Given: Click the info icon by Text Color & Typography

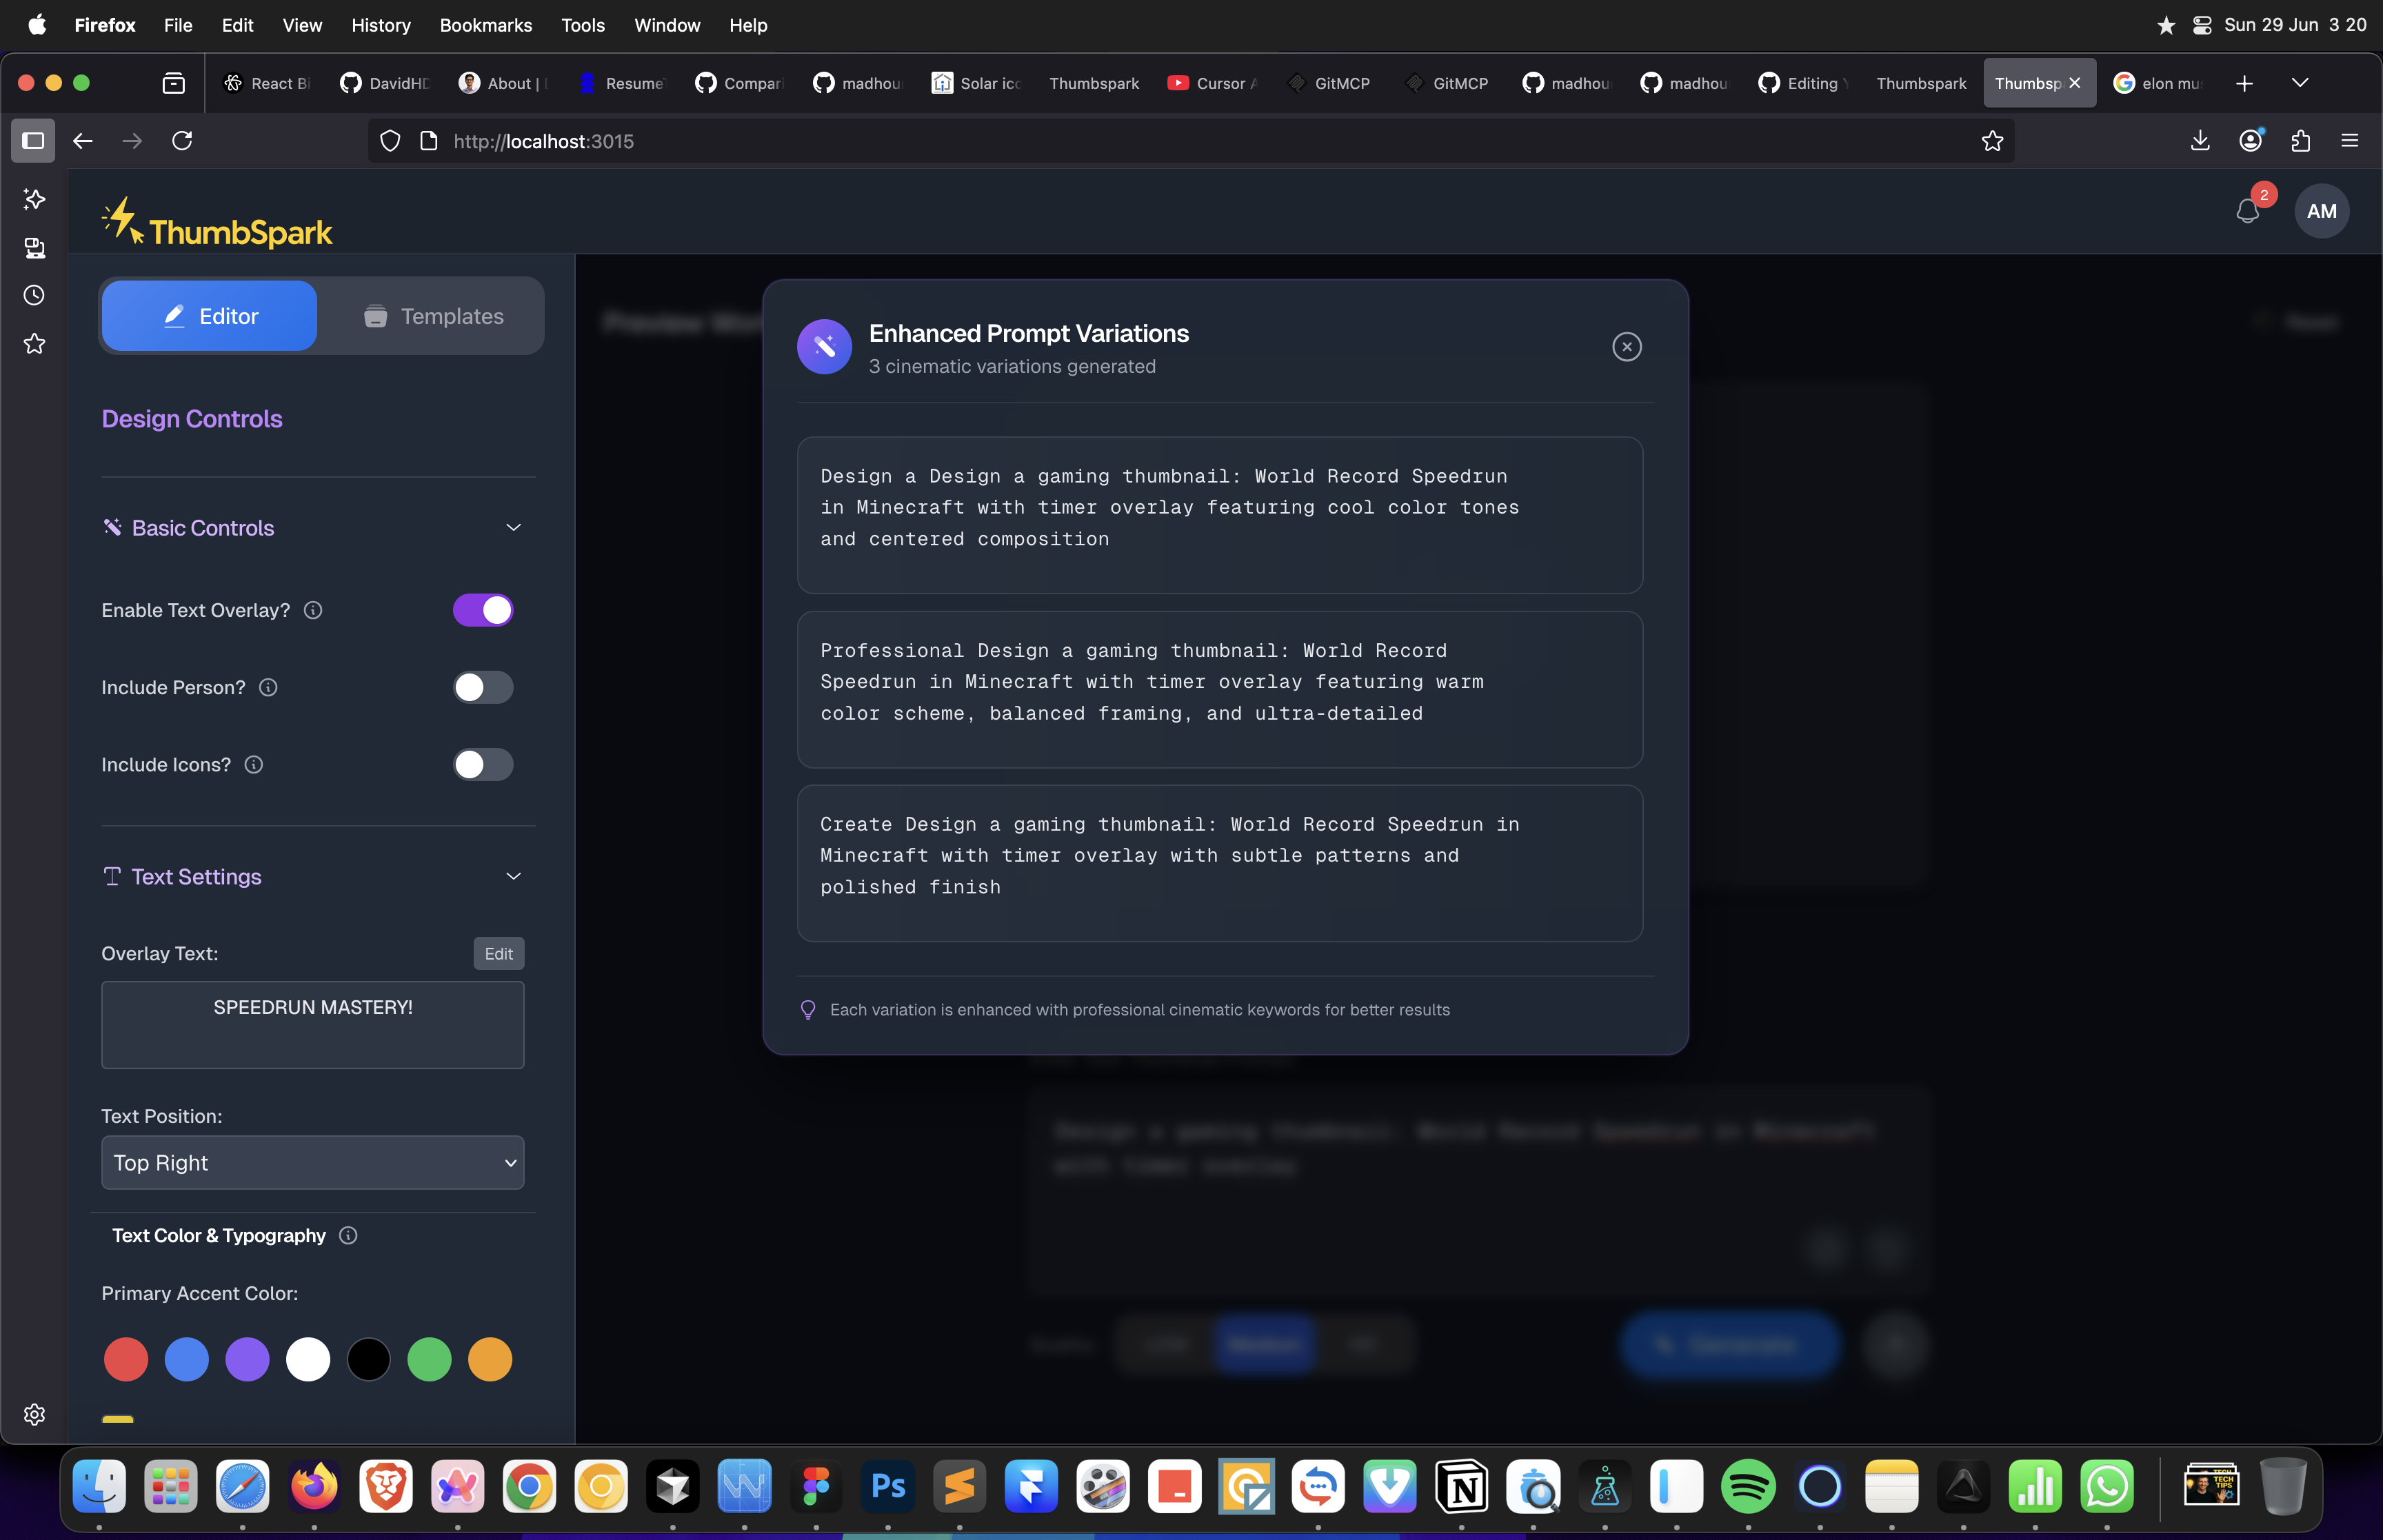Looking at the screenshot, I should click(348, 1235).
